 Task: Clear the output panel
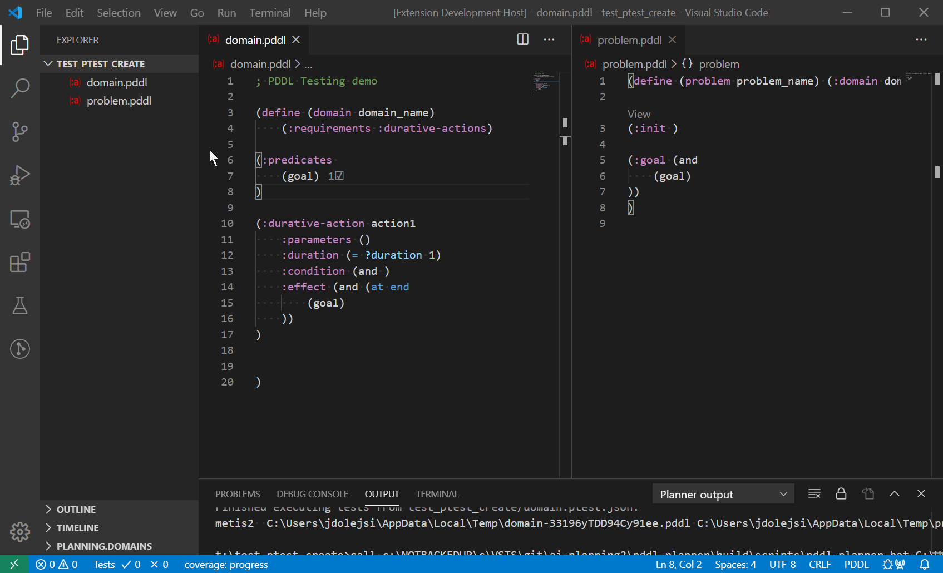(814, 494)
